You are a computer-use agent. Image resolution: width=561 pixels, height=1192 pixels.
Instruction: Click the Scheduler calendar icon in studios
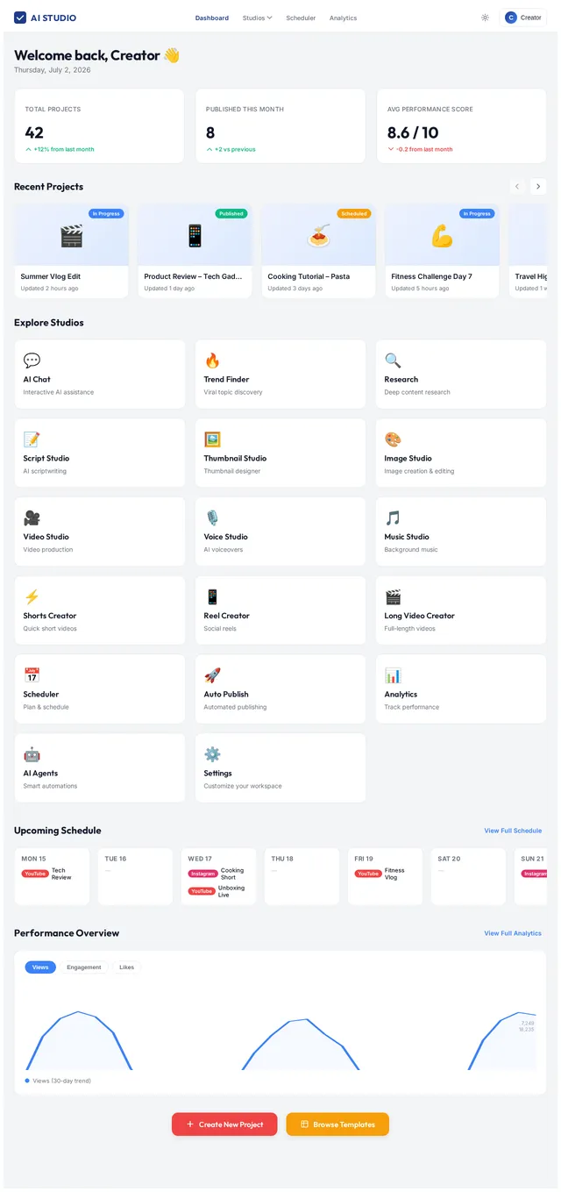point(32,675)
